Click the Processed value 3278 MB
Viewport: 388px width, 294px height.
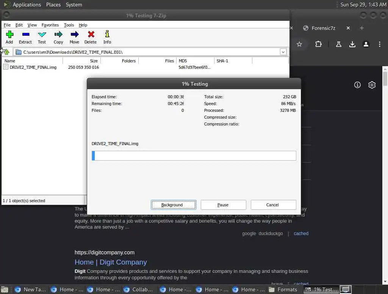coord(288,110)
